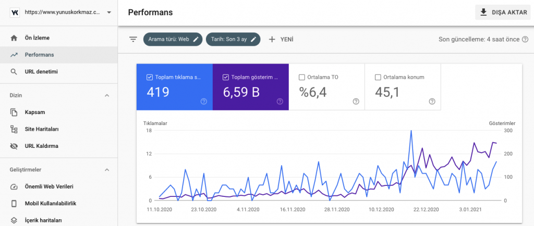
Task: Open the property selector dropdown
Action: (x=108, y=12)
